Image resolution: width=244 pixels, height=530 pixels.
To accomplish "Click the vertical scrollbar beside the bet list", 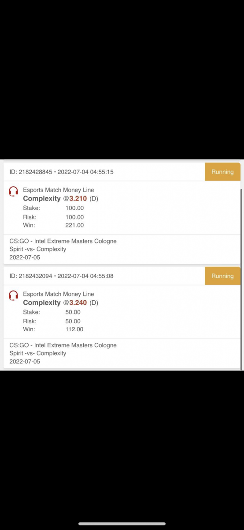I will point(241,278).
